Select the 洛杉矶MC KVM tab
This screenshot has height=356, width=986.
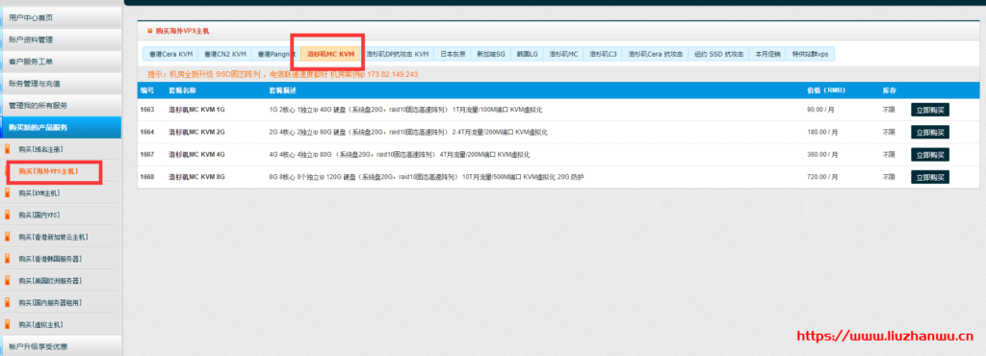point(331,55)
